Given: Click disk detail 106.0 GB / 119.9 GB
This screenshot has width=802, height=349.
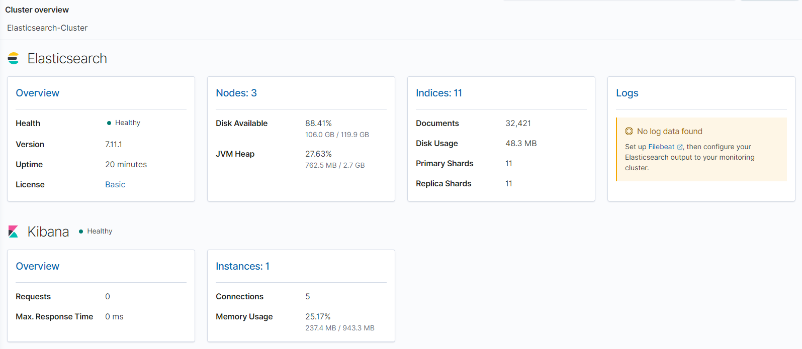Looking at the screenshot, I should (337, 135).
